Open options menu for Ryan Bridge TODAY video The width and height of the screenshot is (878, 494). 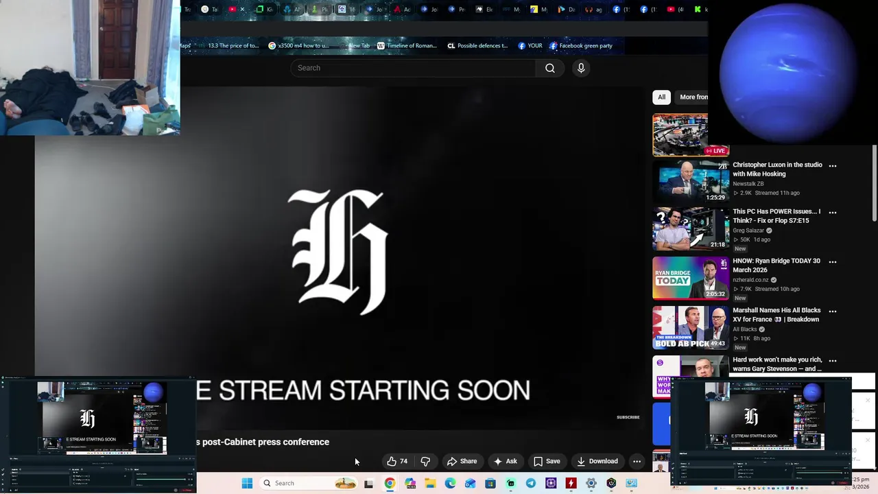833,262
